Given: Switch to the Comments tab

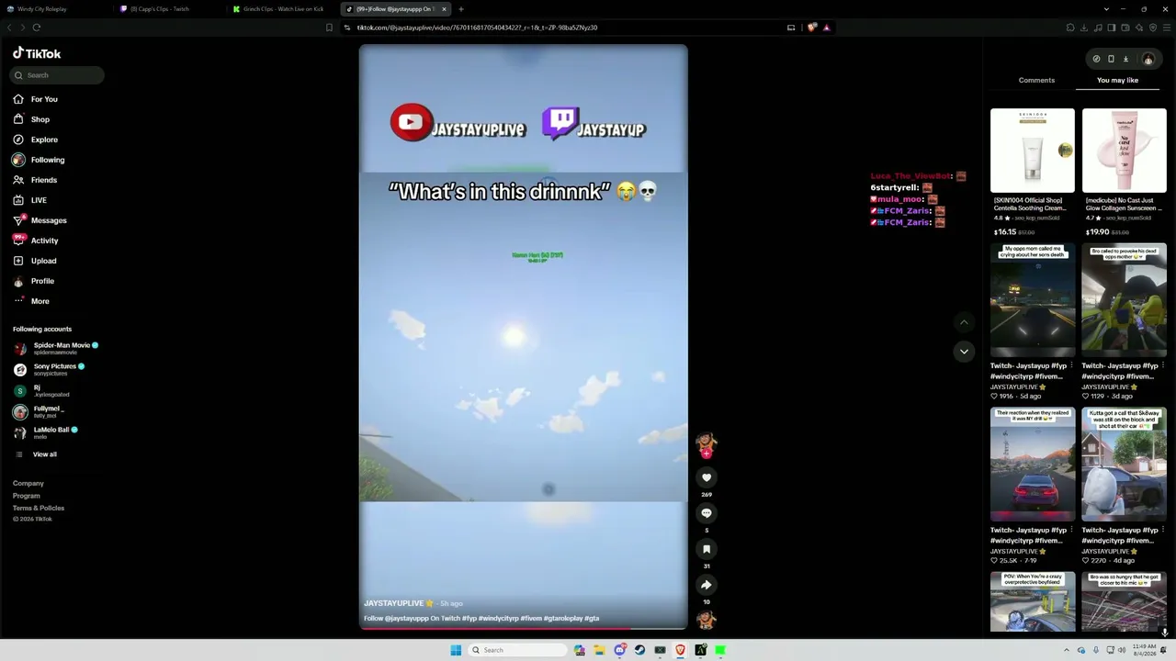Looking at the screenshot, I should pos(1036,80).
